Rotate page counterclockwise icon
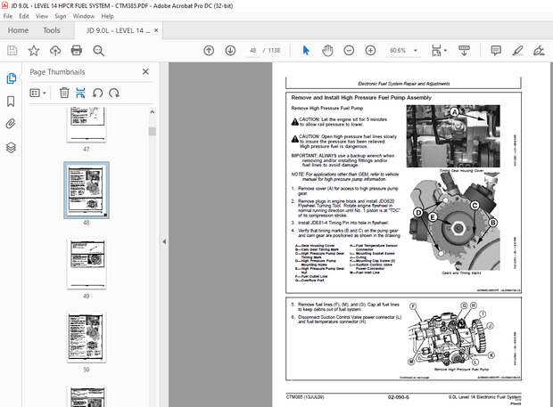553x407 pixels. click(97, 93)
